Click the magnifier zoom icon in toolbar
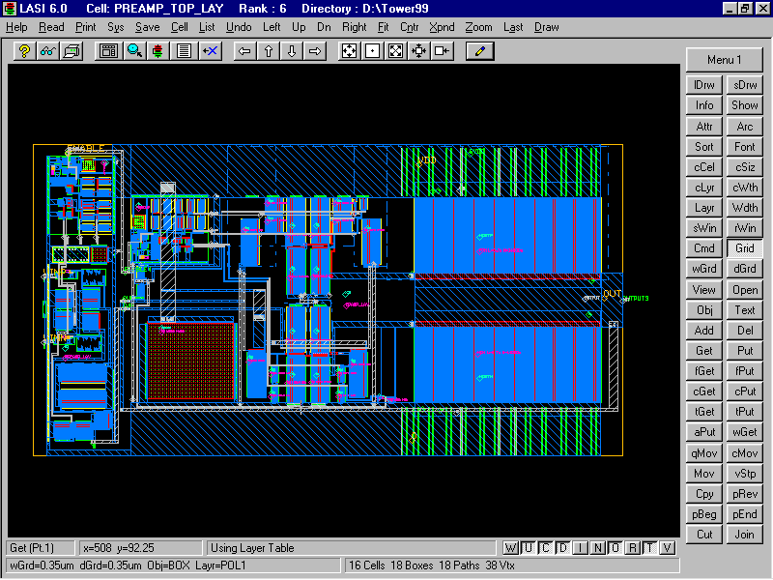This screenshot has height=580, width=773. click(x=134, y=50)
